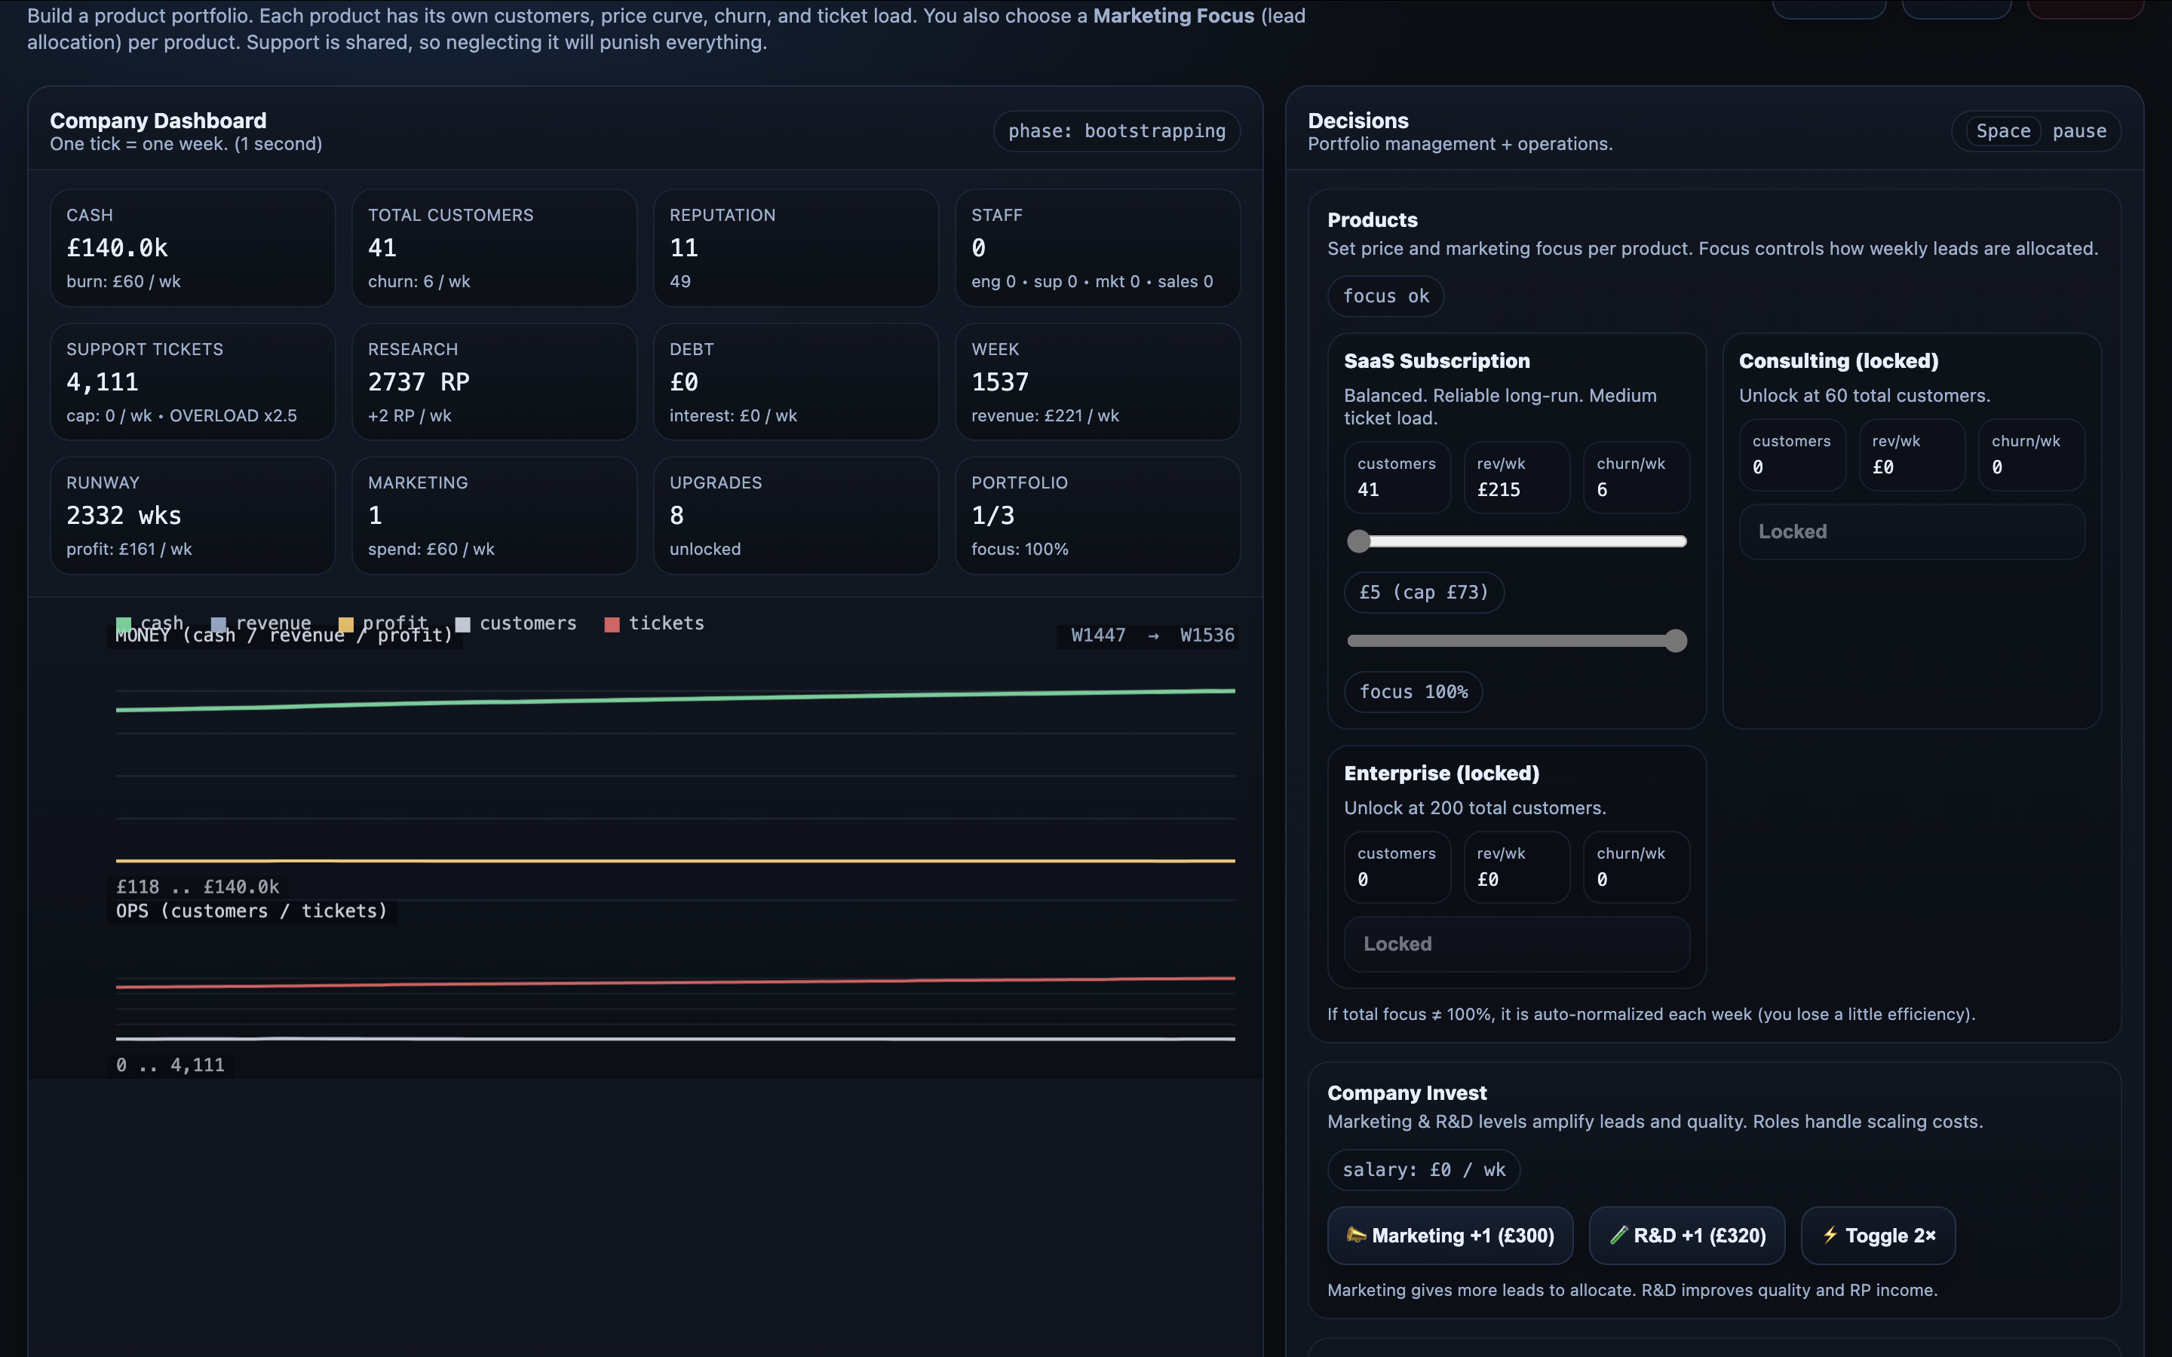Screen dimensions: 2172x1357
Task: Toggle 2× game speed
Action: click(1878, 1235)
